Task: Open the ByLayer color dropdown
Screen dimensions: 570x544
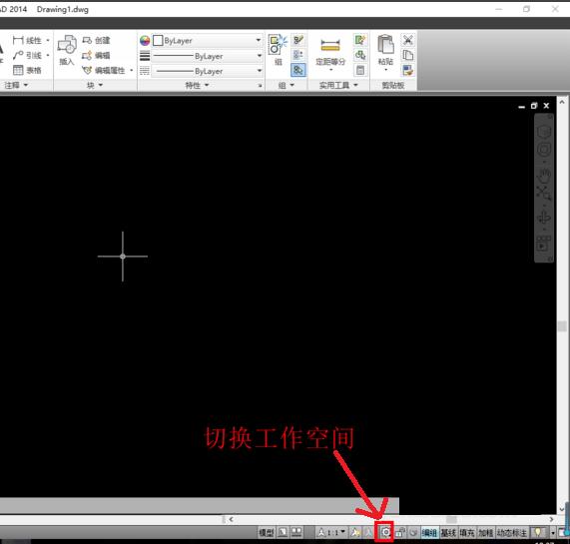Action: click(x=208, y=40)
